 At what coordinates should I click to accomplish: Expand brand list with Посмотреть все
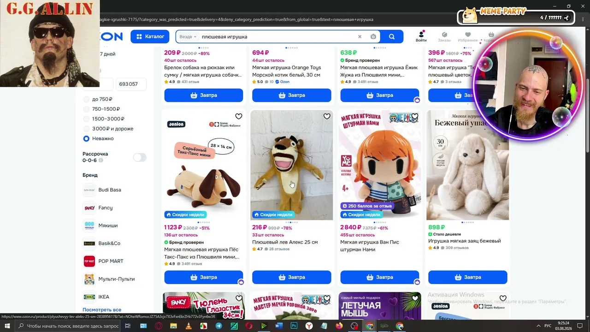tap(102, 310)
